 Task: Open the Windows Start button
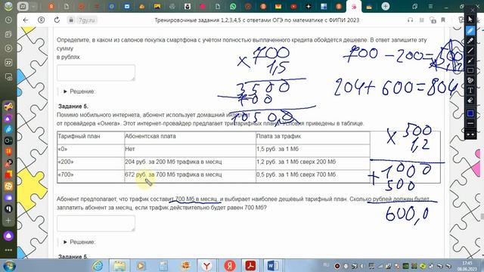coord(9,266)
